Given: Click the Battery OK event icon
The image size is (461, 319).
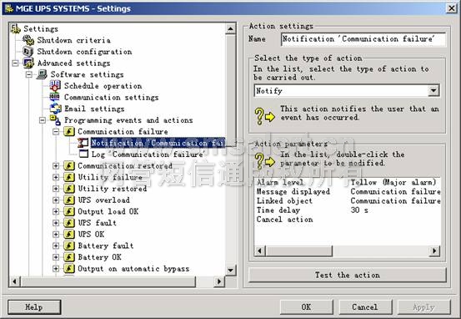Looking at the screenshot, I should 69,257.
